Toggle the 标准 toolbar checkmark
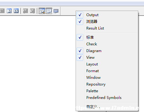The image size is (144, 112). coord(107,37)
